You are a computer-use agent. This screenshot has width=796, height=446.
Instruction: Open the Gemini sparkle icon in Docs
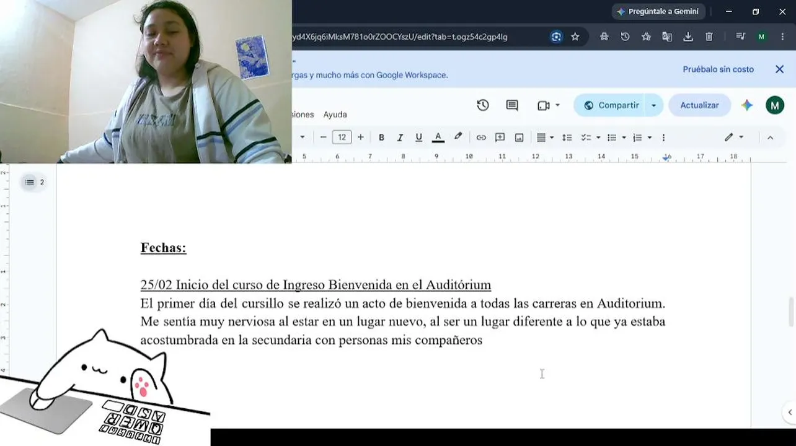click(x=747, y=105)
